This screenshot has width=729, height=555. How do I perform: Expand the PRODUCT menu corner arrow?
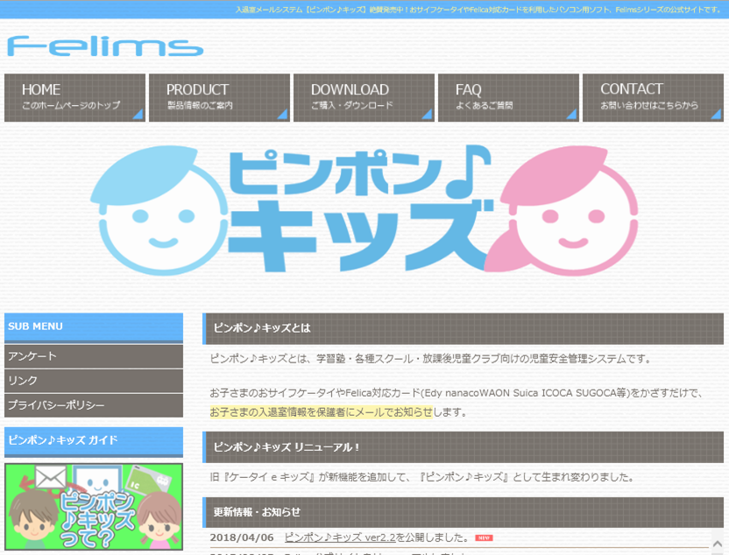pos(283,114)
